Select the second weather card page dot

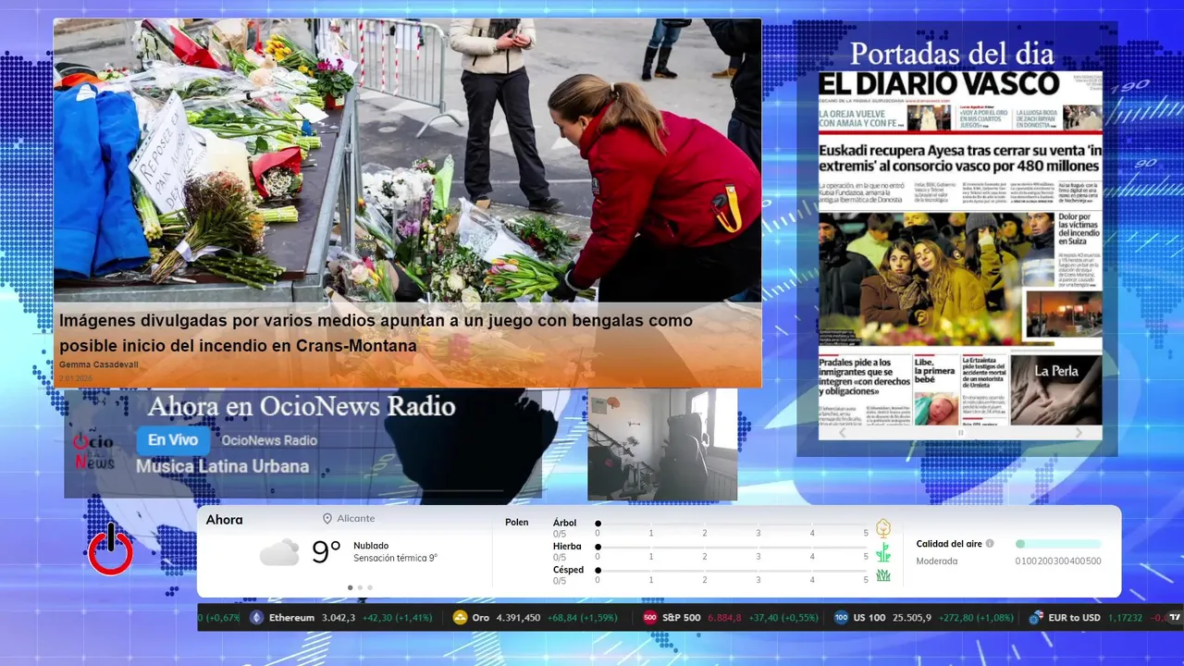tap(360, 587)
